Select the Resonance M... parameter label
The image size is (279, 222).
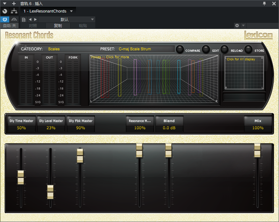(139, 121)
